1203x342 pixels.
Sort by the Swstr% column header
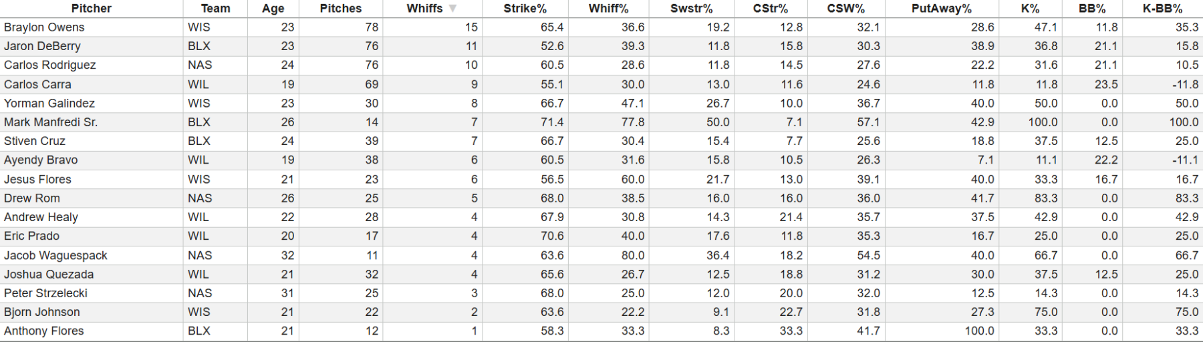click(x=691, y=9)
